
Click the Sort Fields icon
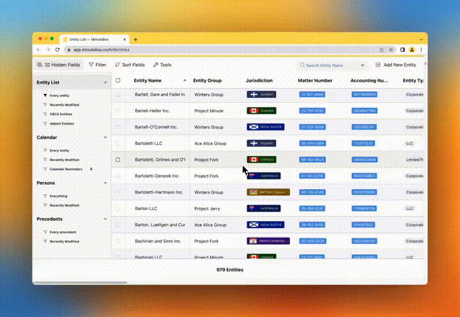[118, 65]
